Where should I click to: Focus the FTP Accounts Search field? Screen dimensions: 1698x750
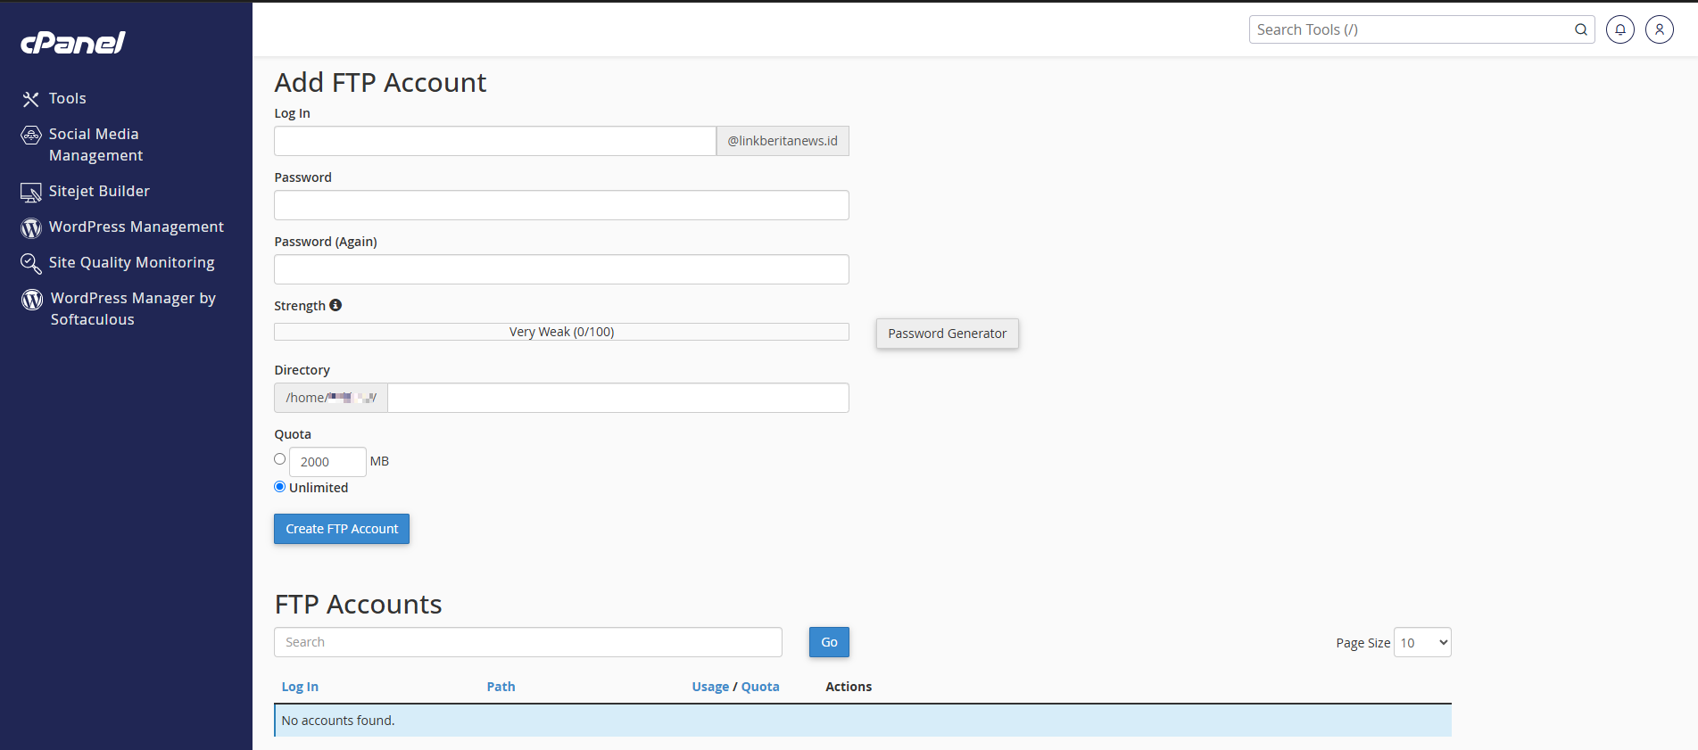[528, 642]
